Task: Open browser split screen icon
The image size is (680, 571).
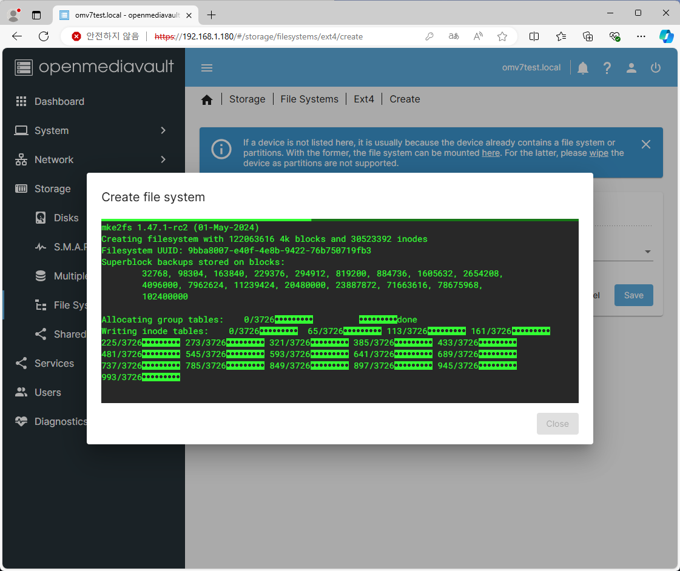Action: pyautogui.click(x=534, y=36)
